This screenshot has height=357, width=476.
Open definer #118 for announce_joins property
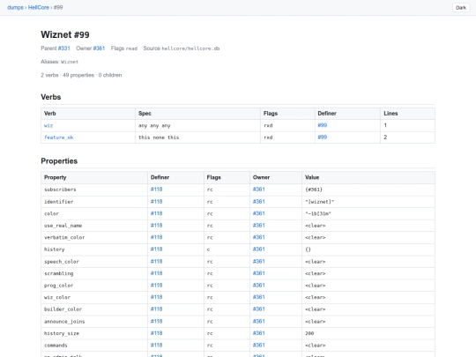click(x=156, y=321)
